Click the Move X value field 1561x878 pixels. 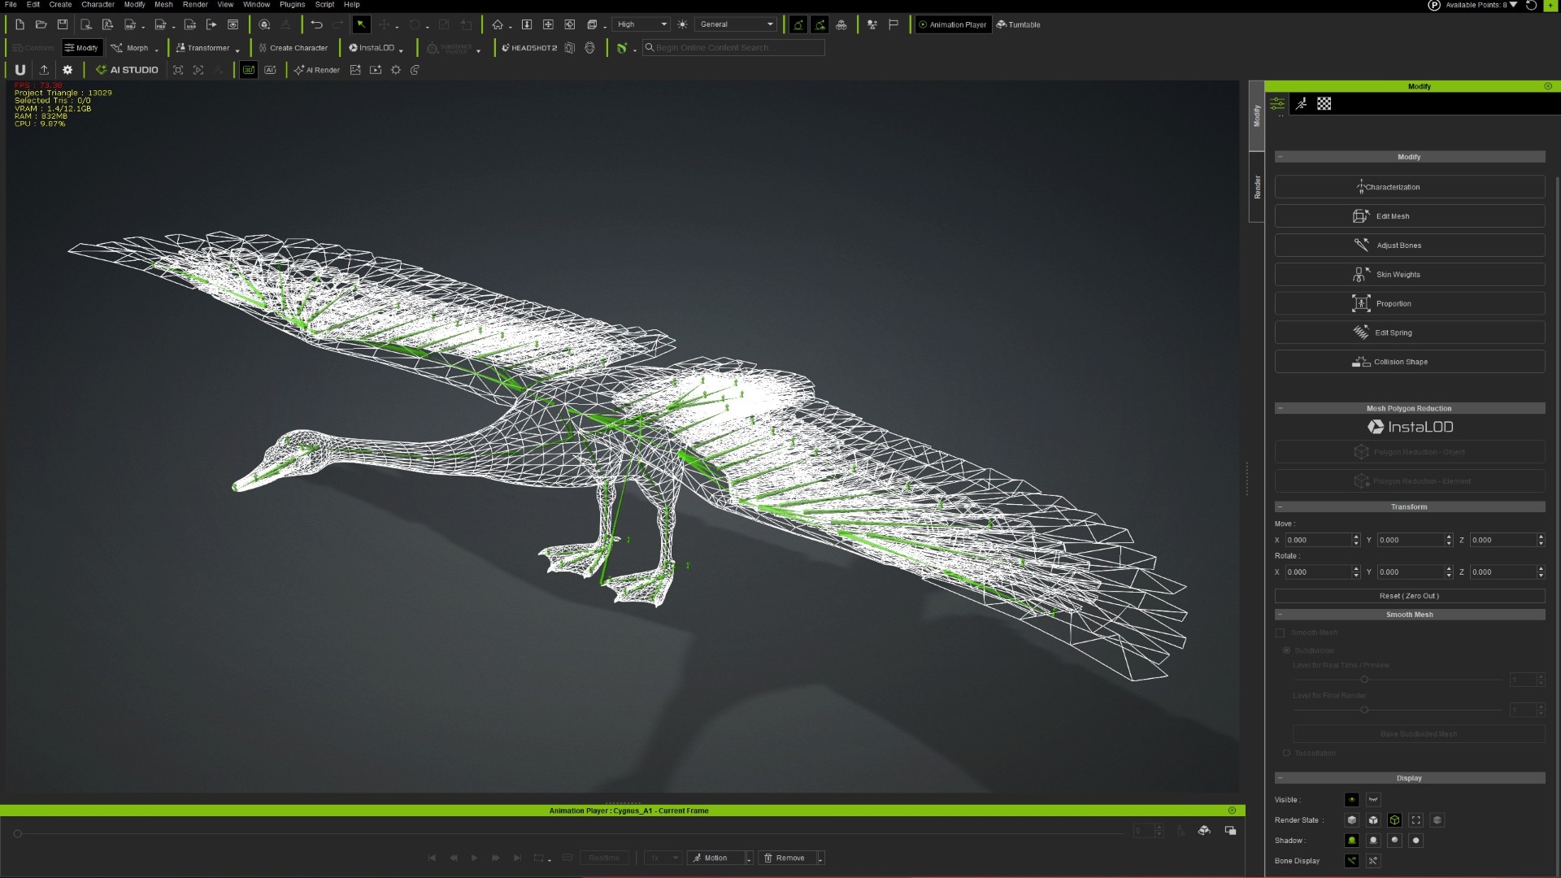click(1318, 540)
